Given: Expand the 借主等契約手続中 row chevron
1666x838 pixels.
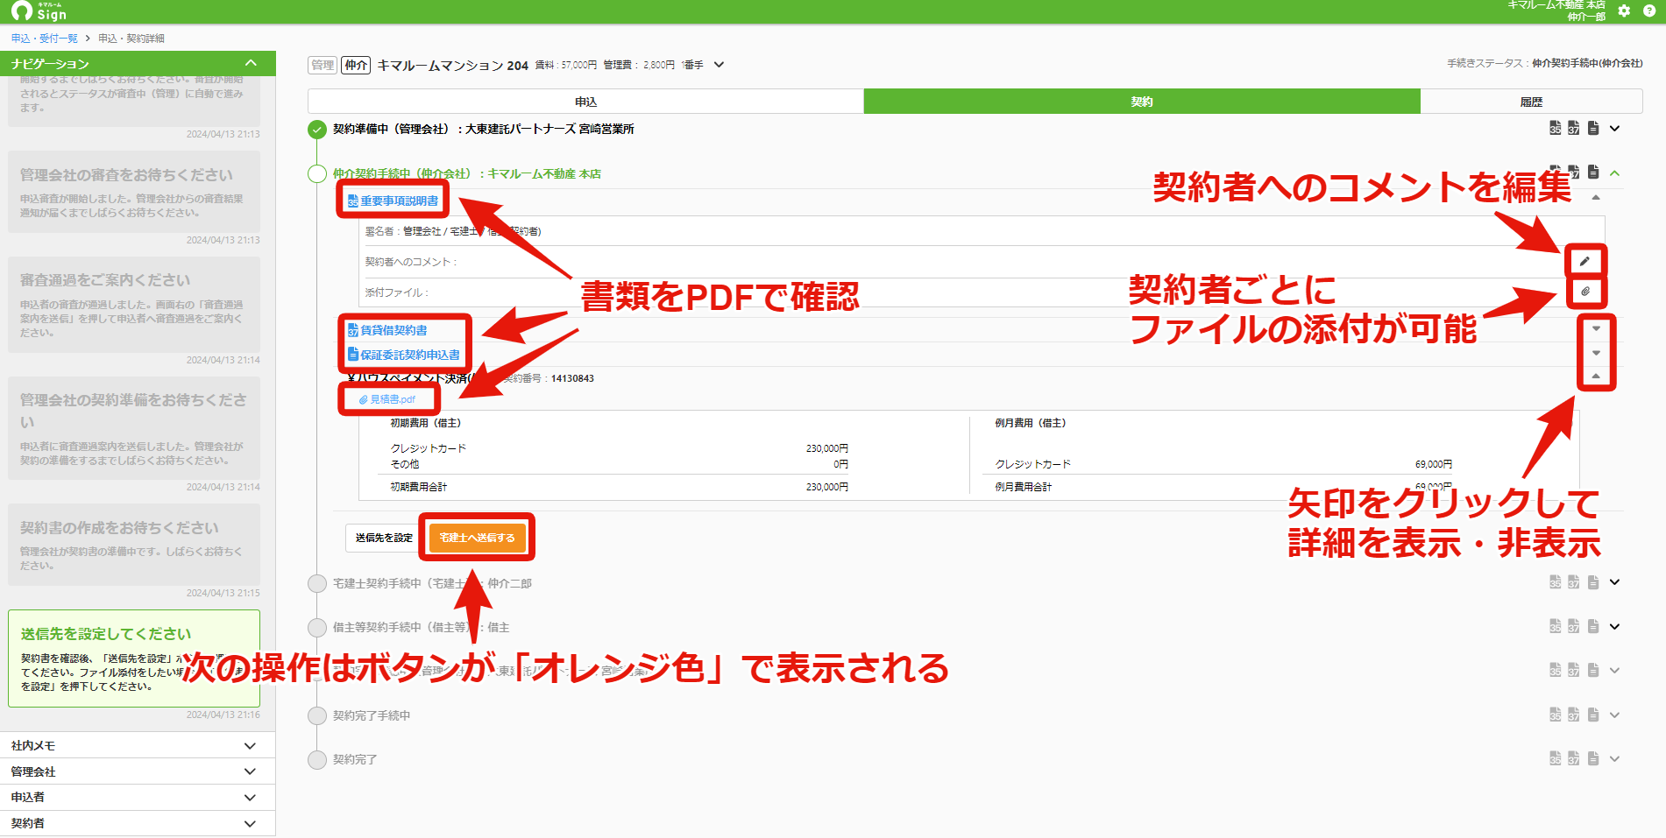Looking at the screenshot, I should click(x=1615, y=626).
